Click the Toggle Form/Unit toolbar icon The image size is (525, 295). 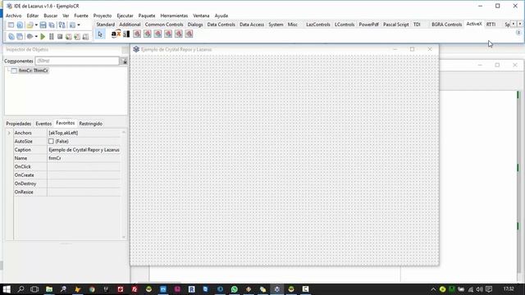62,25
